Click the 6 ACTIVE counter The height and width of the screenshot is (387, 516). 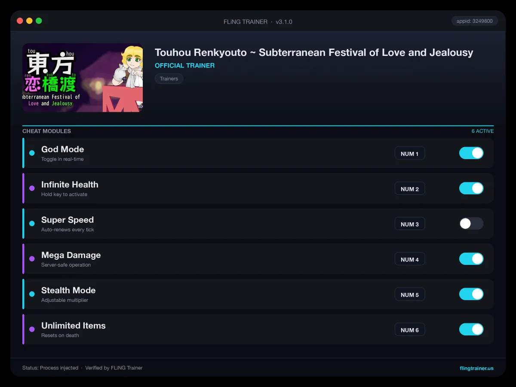tap(482, 131)
